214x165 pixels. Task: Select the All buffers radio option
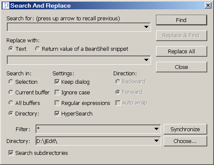[11, 103]
